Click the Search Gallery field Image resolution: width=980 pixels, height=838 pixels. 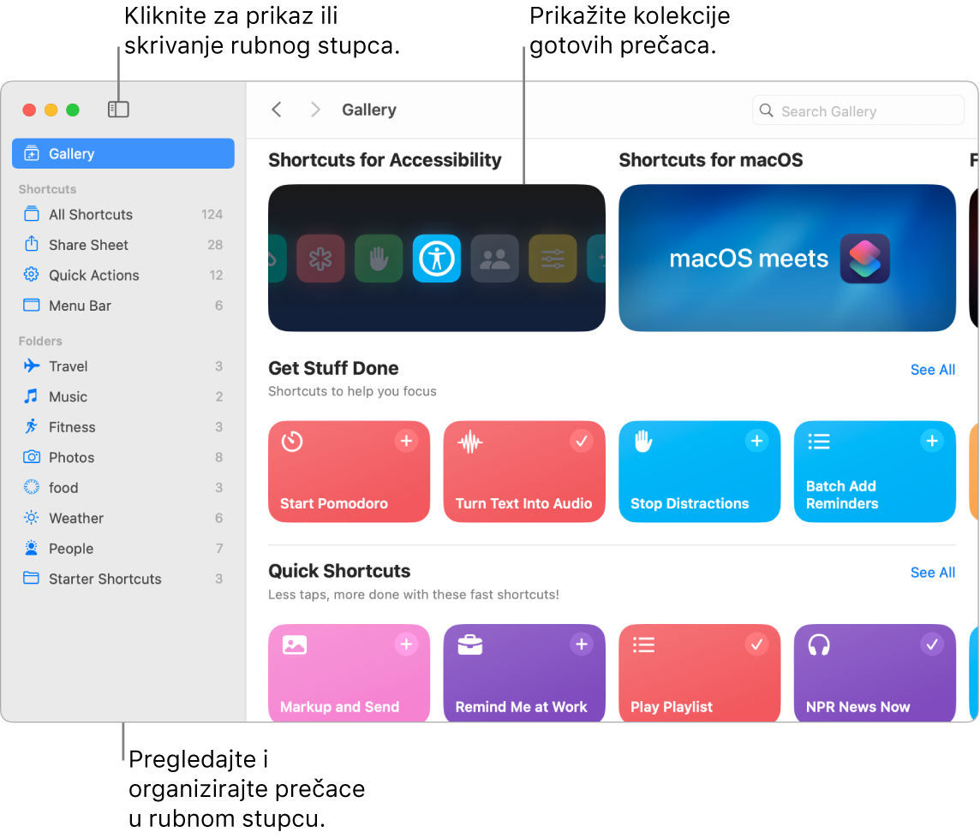[x=858, y=111]
